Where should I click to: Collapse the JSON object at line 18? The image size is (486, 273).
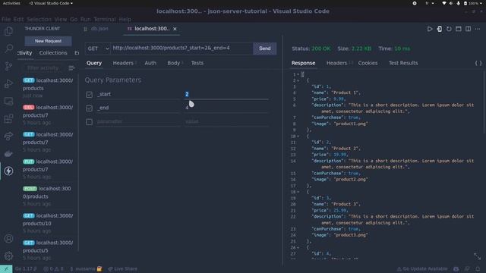298,192
